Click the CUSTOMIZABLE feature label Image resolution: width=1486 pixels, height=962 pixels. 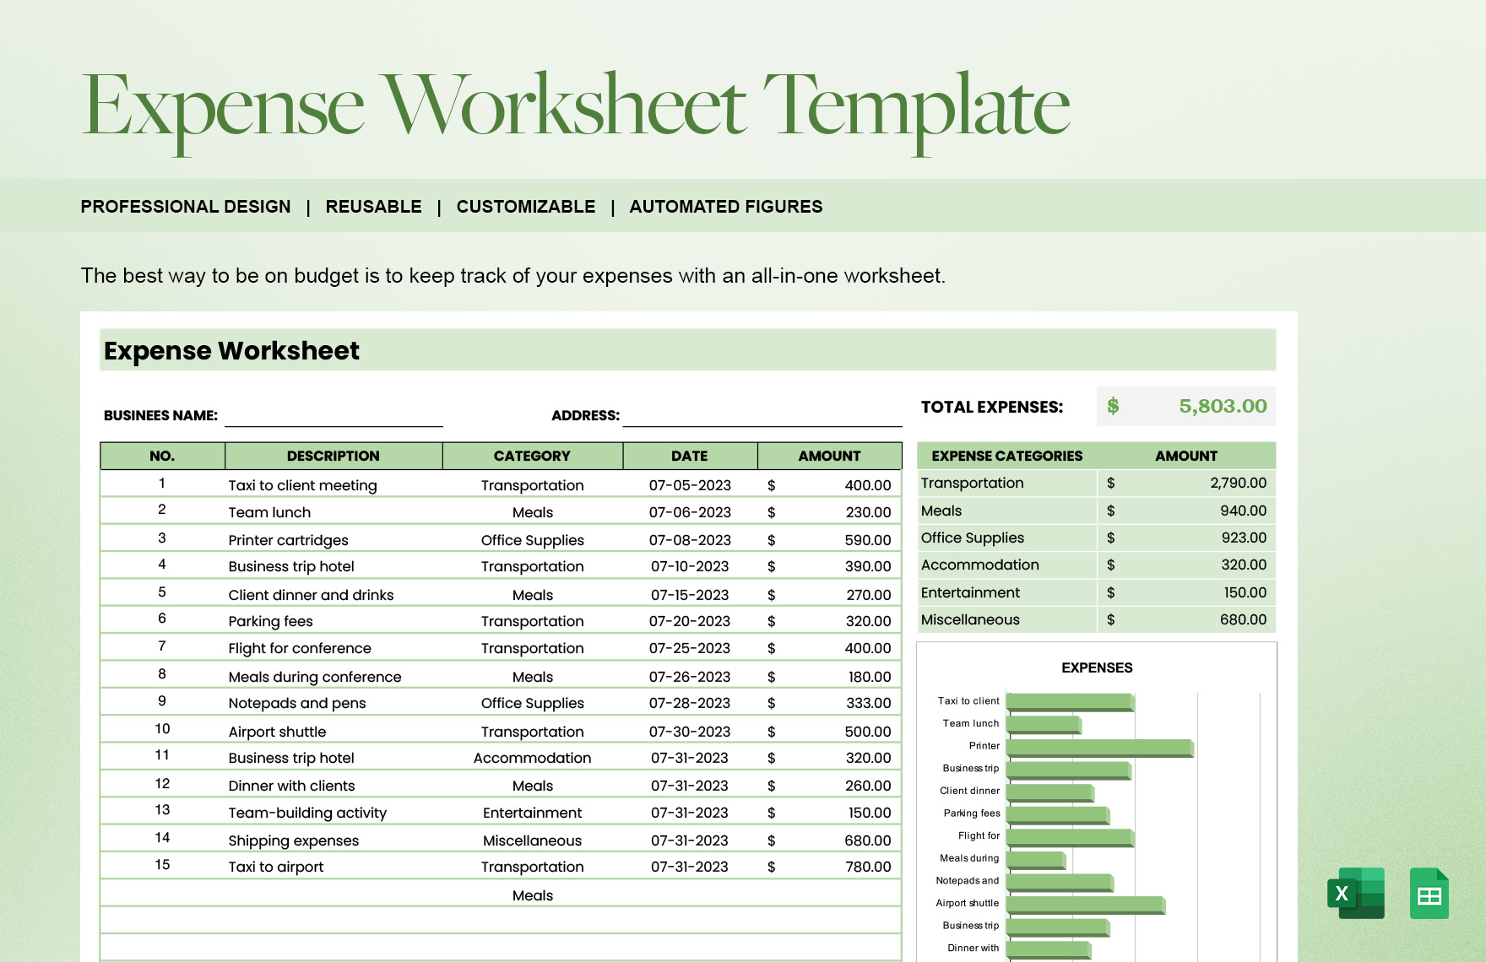[x=526, y=206]
